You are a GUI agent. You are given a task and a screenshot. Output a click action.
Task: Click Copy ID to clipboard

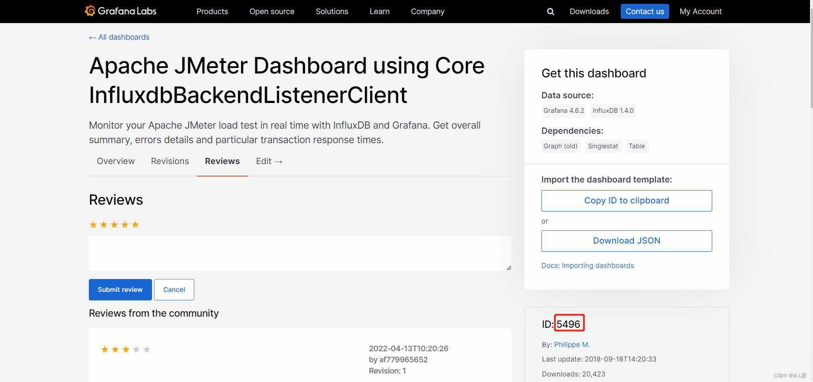point(627,201)
